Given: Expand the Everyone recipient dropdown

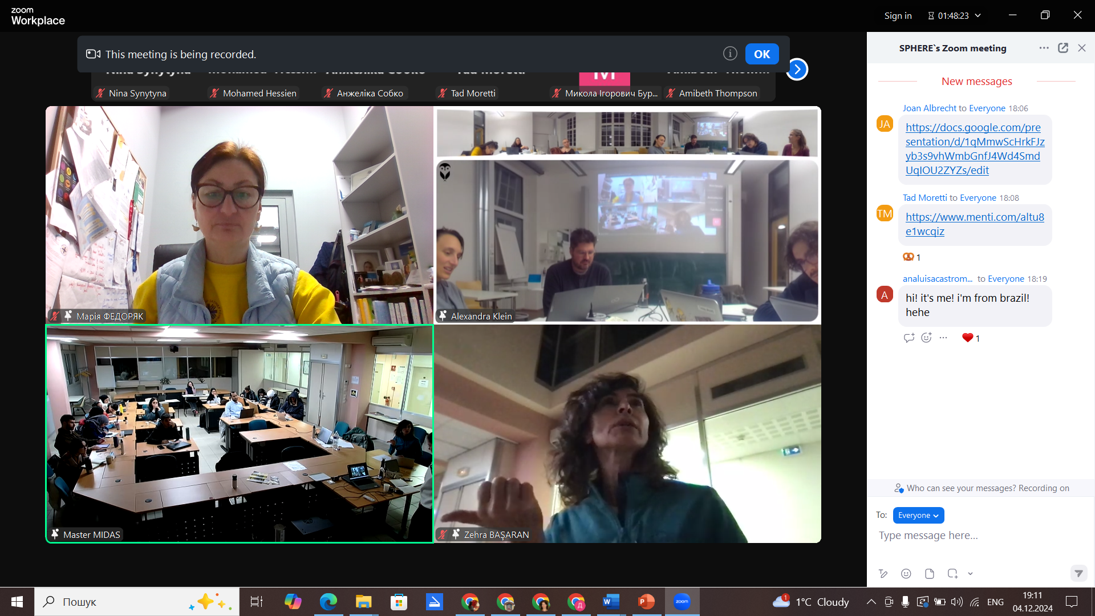Looking at the screenshot, I should (x=918, y=515).
